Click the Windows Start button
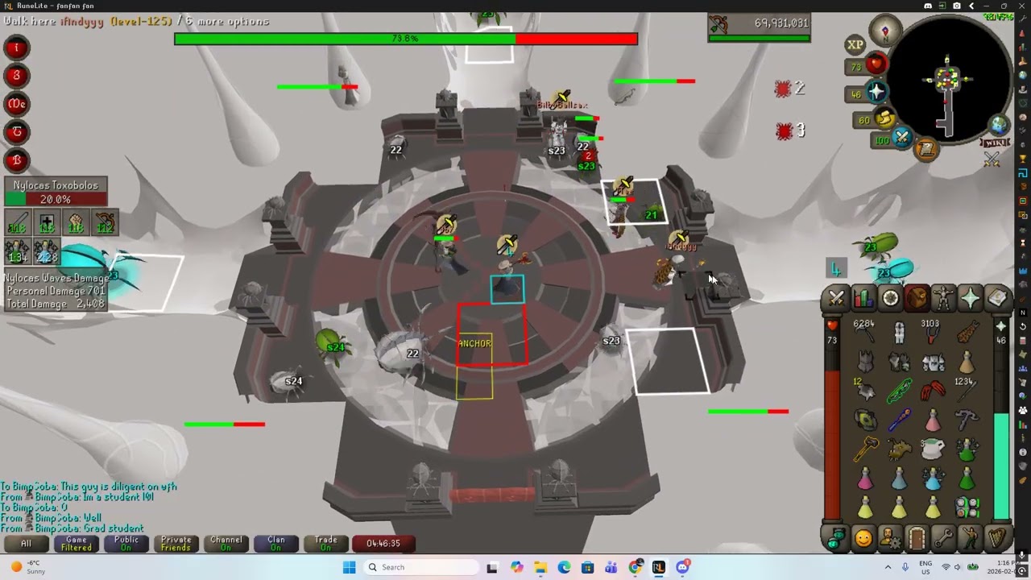The width and height of the screenshot is (1031, 580). (x=349, y=567)
